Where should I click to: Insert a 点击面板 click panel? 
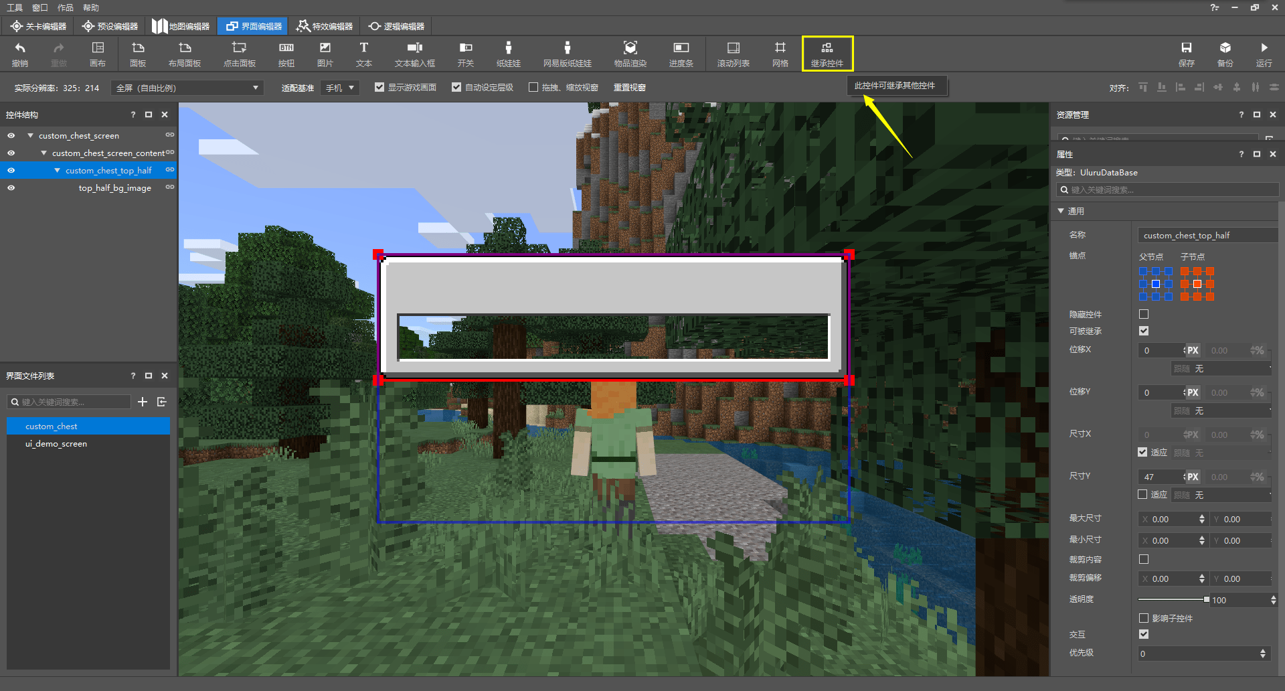pyautogui.click(x=240, y=54)
